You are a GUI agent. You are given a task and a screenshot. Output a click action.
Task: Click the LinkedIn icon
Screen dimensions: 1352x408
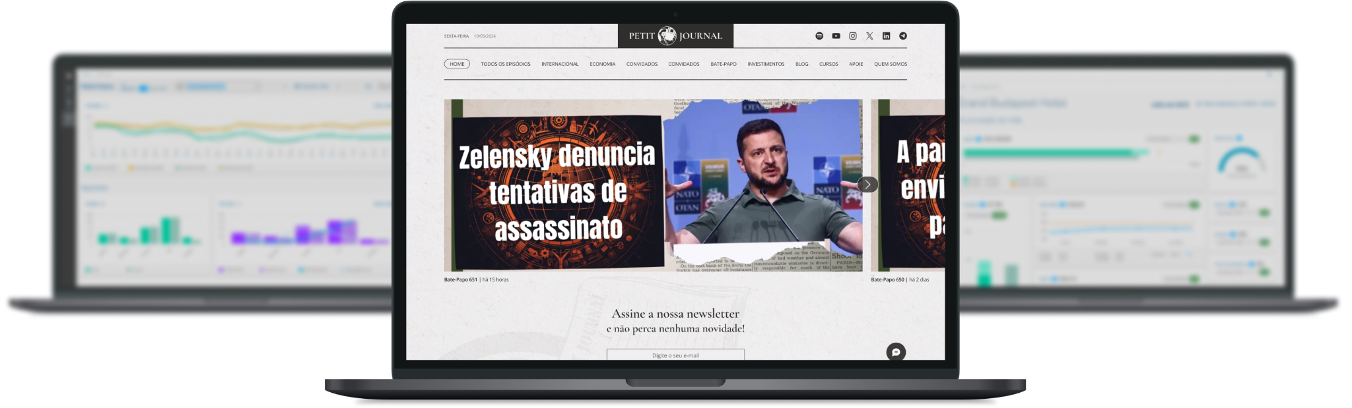886,36
